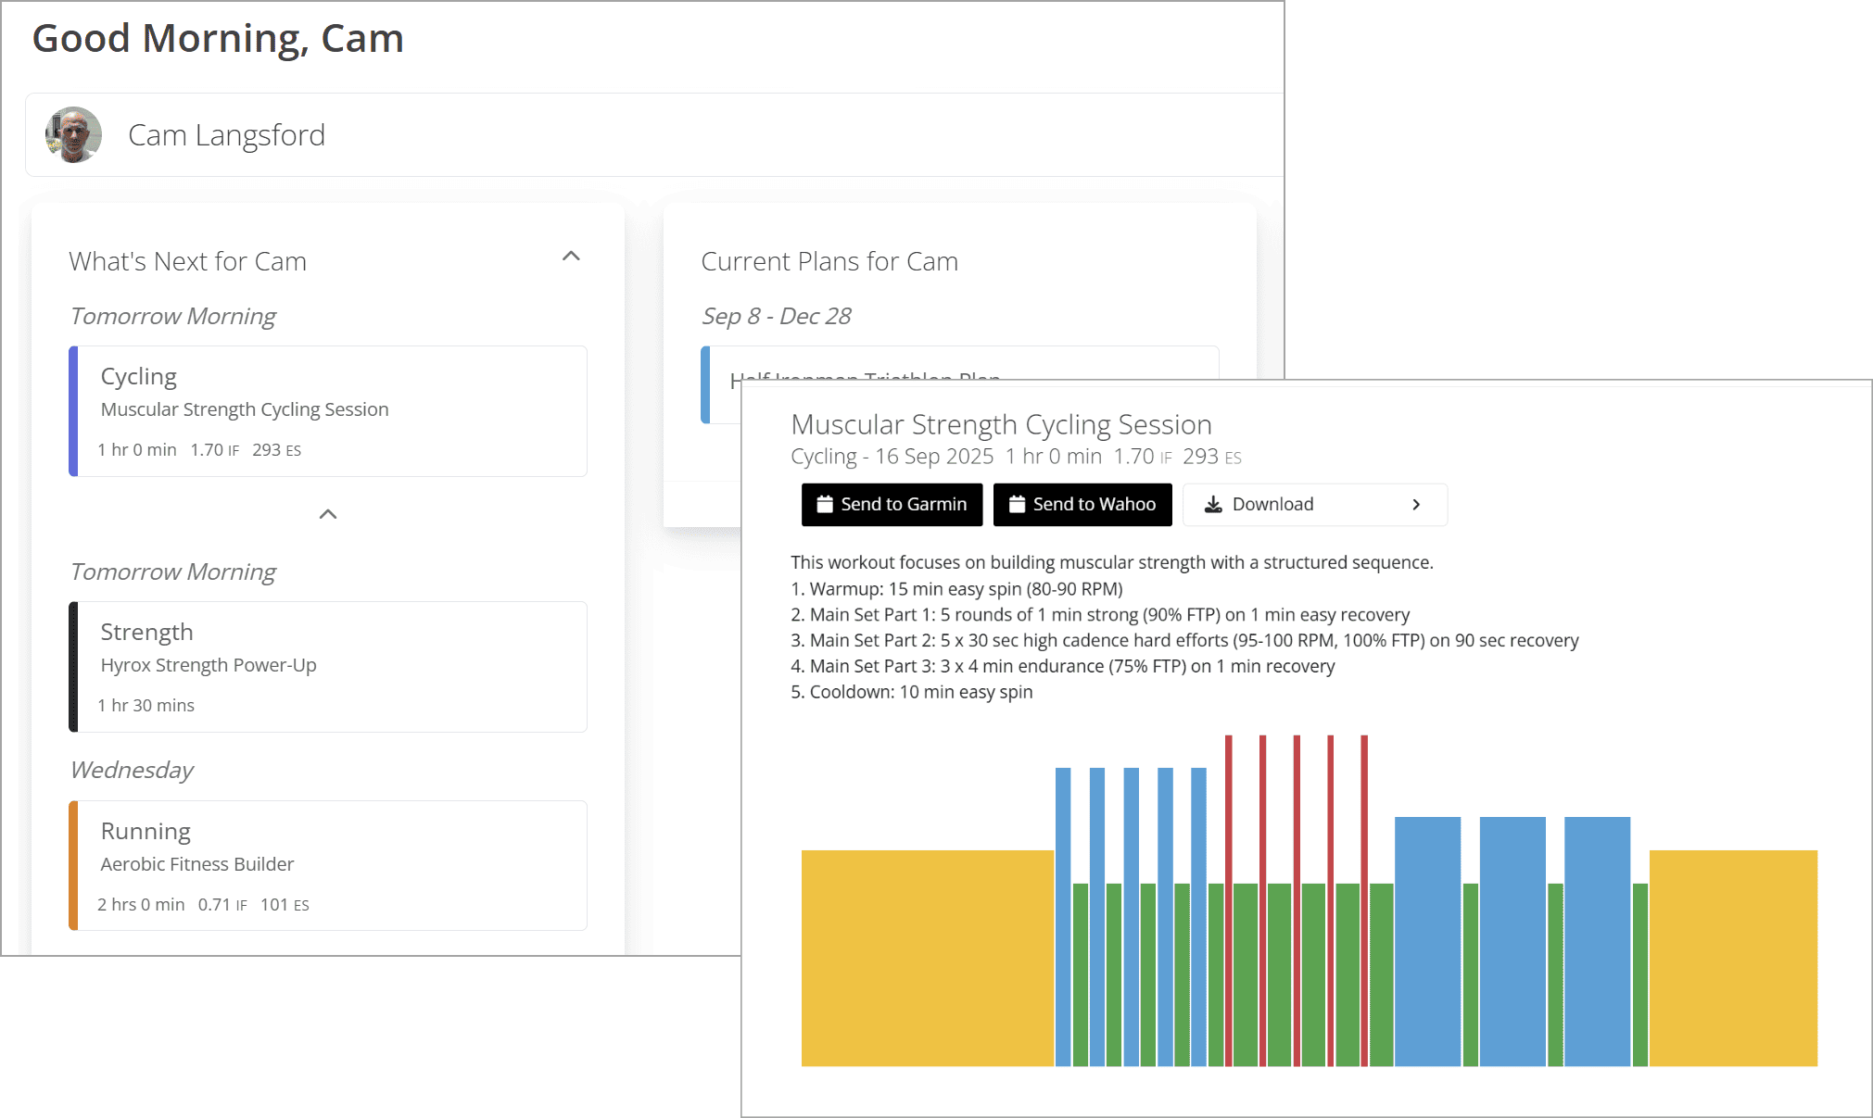Collapse the section chevron below Cycling card
This screenshot has height=1118, width=1873.
point(328,514)
